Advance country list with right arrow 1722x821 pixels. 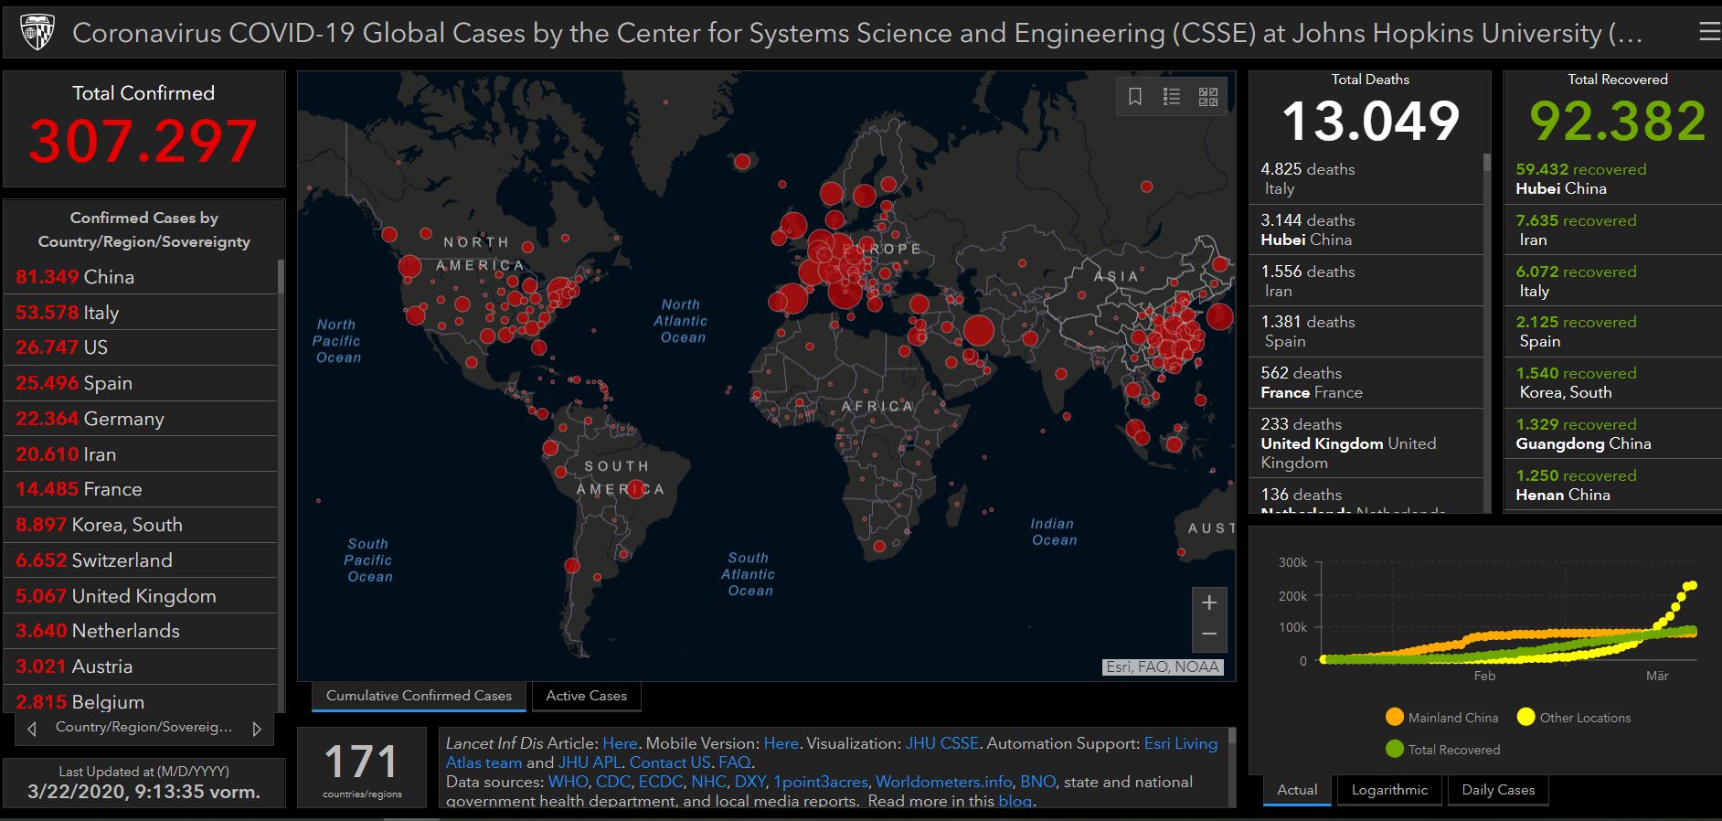point(257,729)
